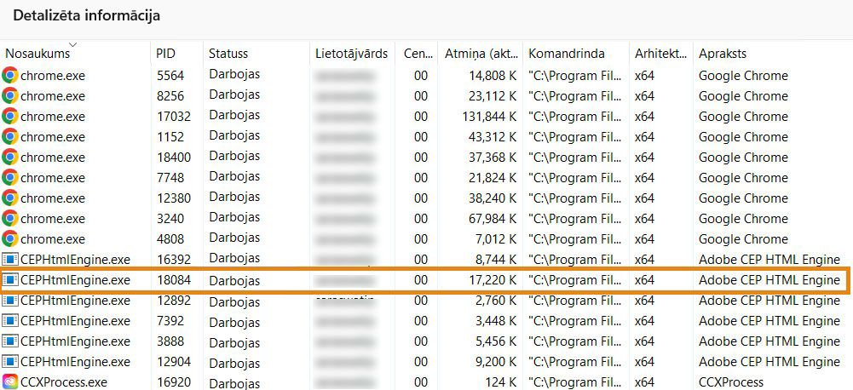The width and height of the screenshot is (853, 390).
Task: Click PID value 18400
Action: click(x=174, y=158)
